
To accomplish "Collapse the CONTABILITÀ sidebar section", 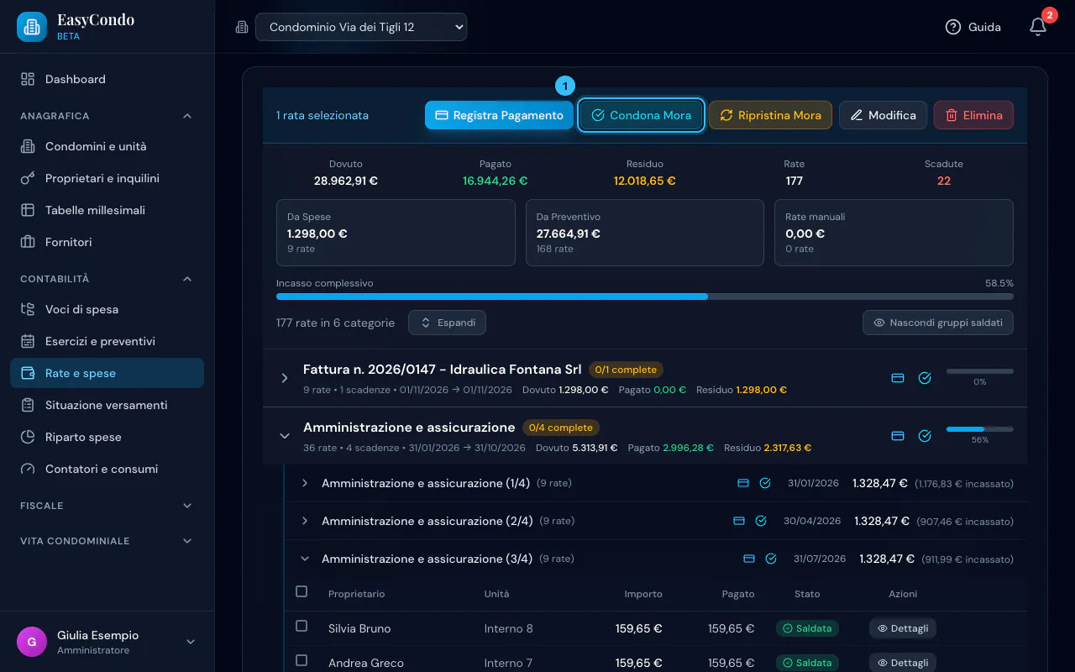I will pyautogui.click(x=186, y=279).
